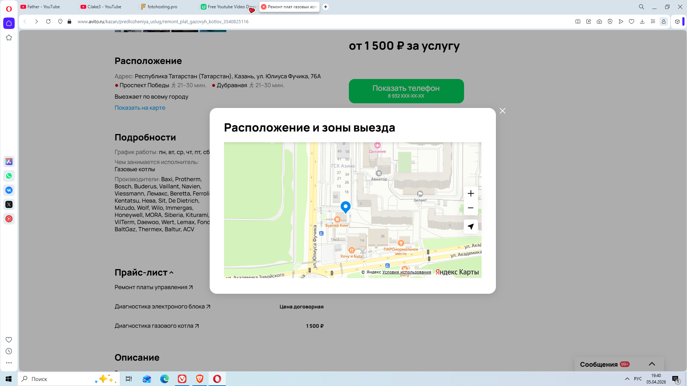Switch to the fotohosting.pro tab
The width and height of the screenshot is (687, 386).
(162, 7)
